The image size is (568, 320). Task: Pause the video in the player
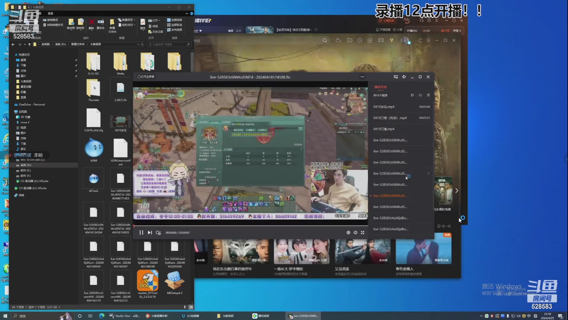coord(141,233)
